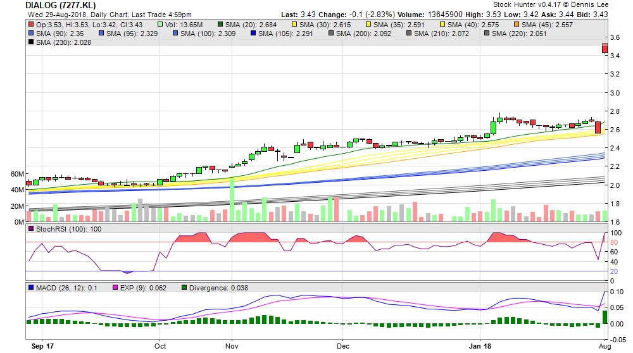This screenshot has width=633, height=353.
Task: Click the SMA (95) blue swatch
Action: tap(101, 34)
